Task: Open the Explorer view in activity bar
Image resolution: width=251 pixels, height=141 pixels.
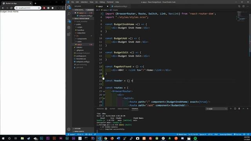Action: (x=69, y=7)
